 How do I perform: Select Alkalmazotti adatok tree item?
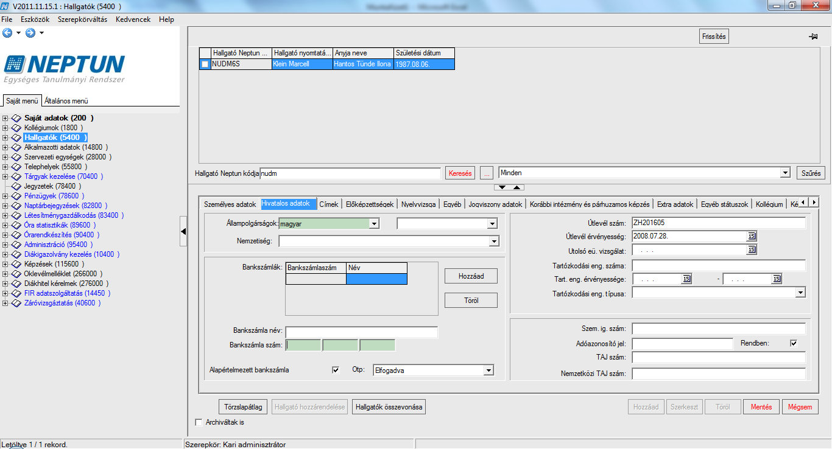pyautogui.click(x=66, y=147)
